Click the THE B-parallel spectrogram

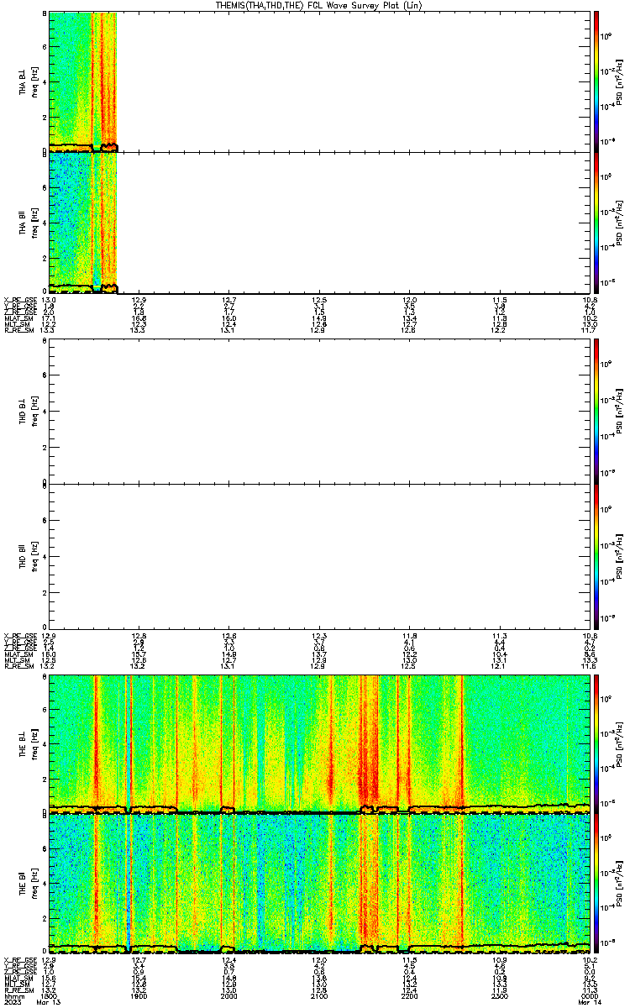click(319, 884)
